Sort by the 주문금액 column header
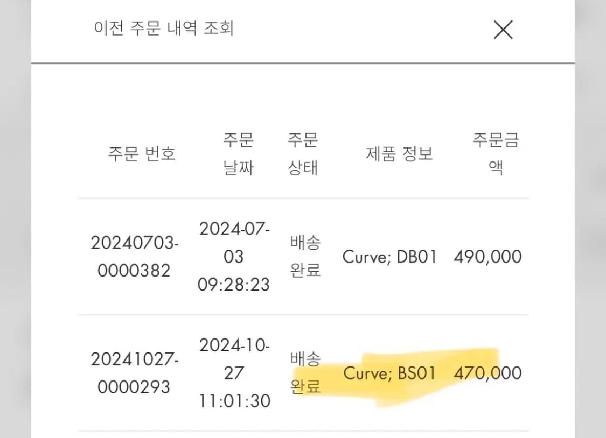This screenshot has width=606, height=438. pos(497,153)
